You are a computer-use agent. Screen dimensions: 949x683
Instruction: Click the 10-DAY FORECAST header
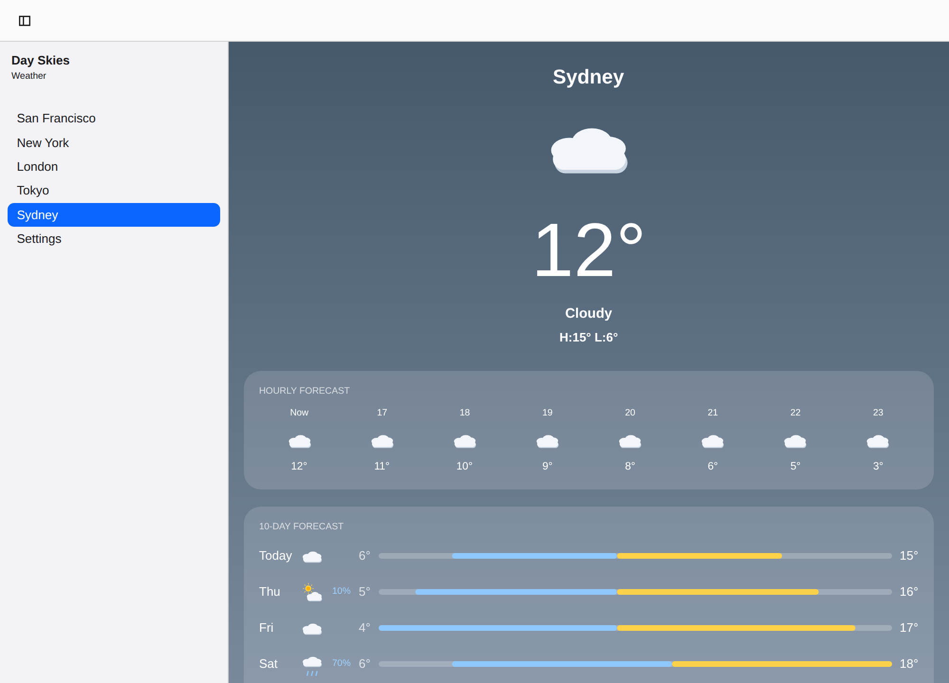click(301, 526)
